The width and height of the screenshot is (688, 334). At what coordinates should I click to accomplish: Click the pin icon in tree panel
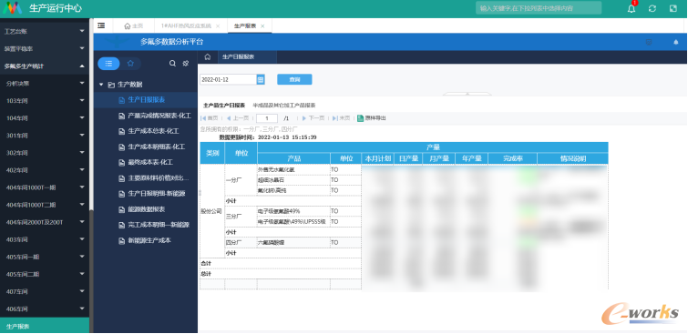coord(186,64)
